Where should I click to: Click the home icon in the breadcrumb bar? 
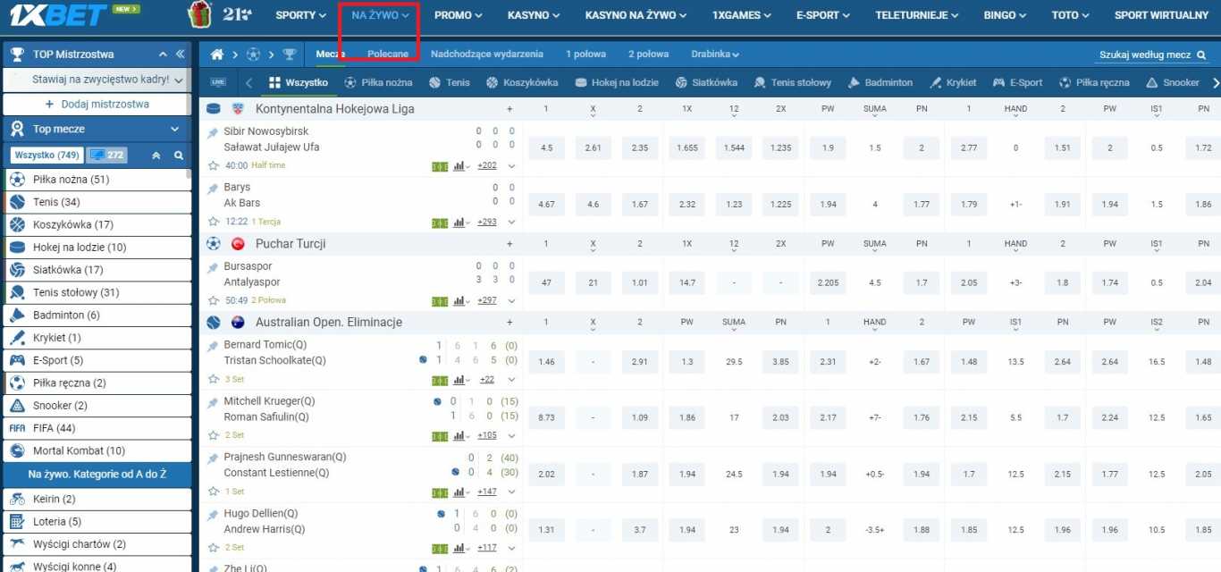point(215,54)
